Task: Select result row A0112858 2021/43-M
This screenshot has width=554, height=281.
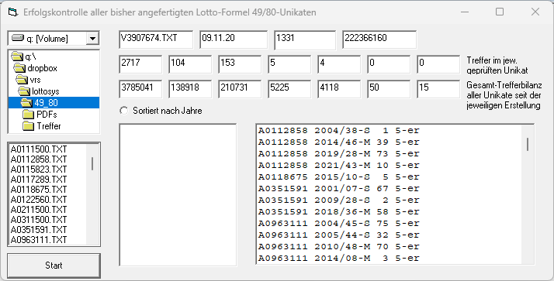Action: point(390,166)
